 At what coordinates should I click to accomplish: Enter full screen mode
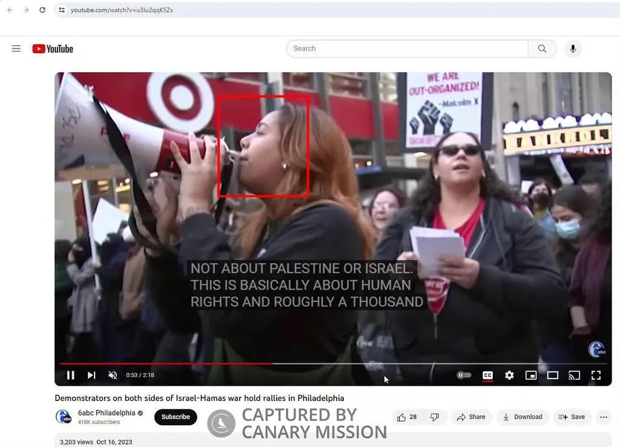[596, 375]
